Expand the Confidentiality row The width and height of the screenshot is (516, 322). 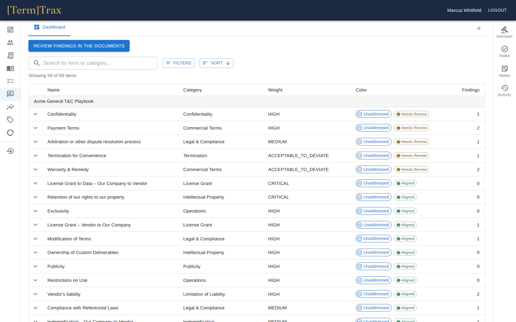[x=36, y=114]
